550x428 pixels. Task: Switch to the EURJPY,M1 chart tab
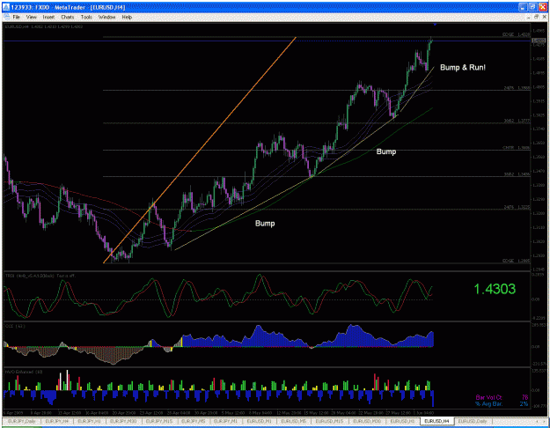[225, 421]
